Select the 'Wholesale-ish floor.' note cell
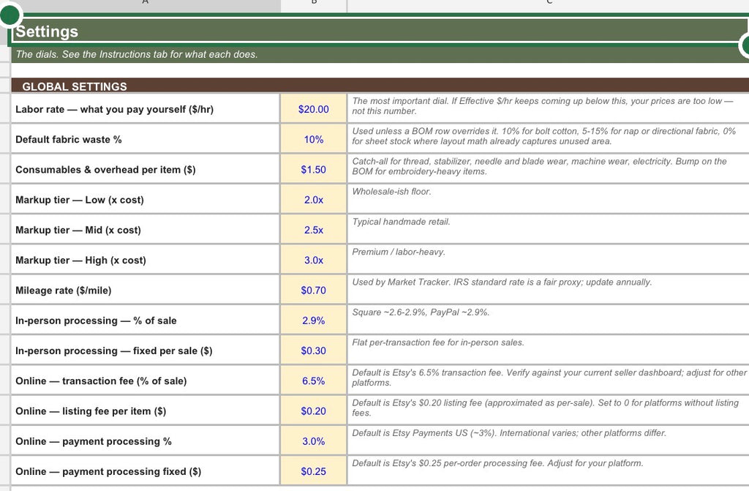Image resolution: width=749 pixels, height=491 pixels. [549, 199]
